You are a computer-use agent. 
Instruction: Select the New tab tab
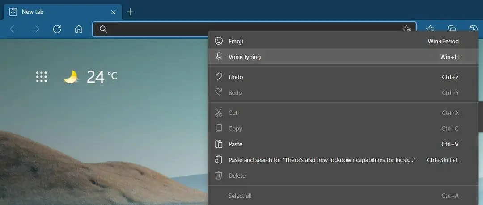pyautogui.click(x=63, y=13)
